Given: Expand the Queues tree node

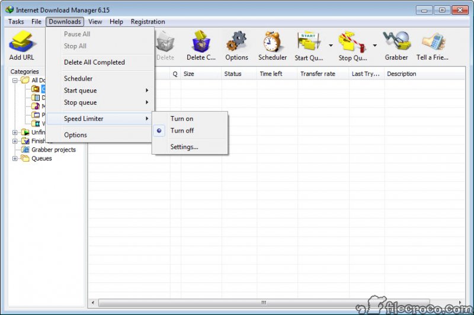Looking at the screenshot, I should (14, 159).
